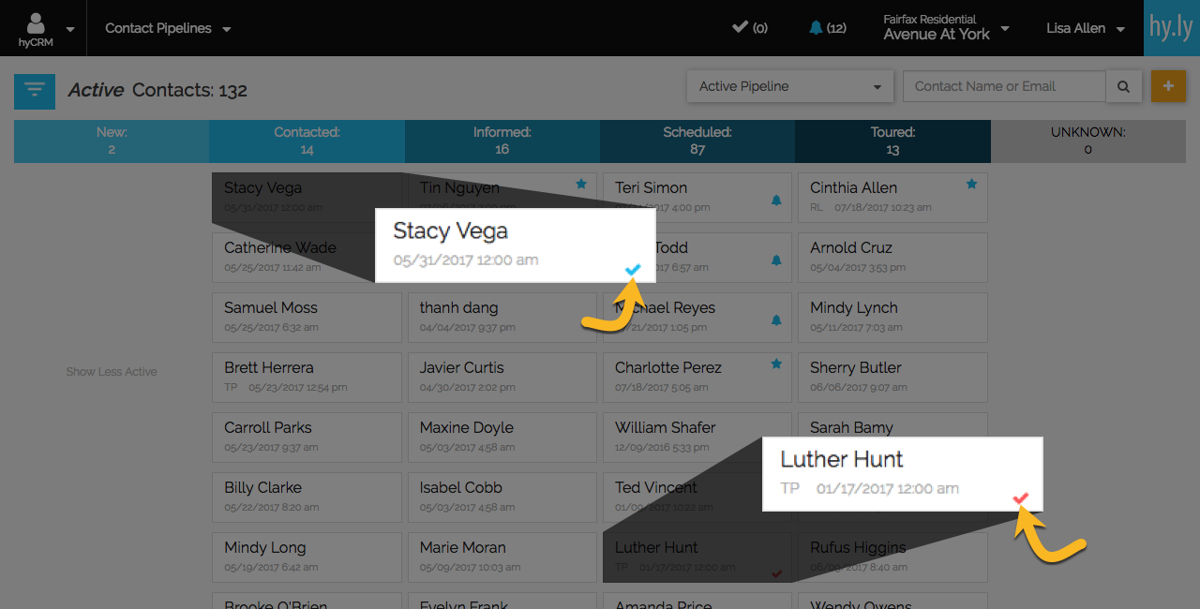Click star on Tin Nguyen card
Viewport: 1200px width, 609px height.
pyautogui.click(x=581, y=185)
